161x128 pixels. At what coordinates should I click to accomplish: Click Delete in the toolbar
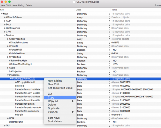(x=29, y=5)
